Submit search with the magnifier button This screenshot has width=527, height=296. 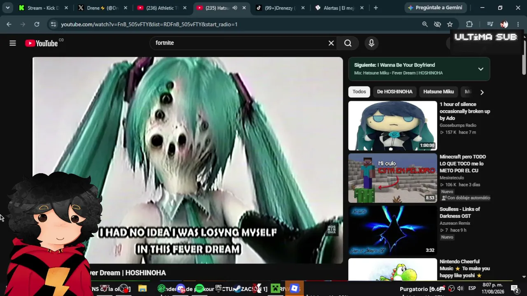pos(348,43)
